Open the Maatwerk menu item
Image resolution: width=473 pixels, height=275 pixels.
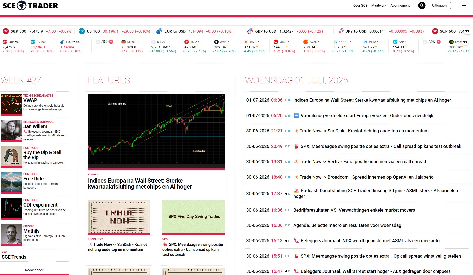[379, 5]
